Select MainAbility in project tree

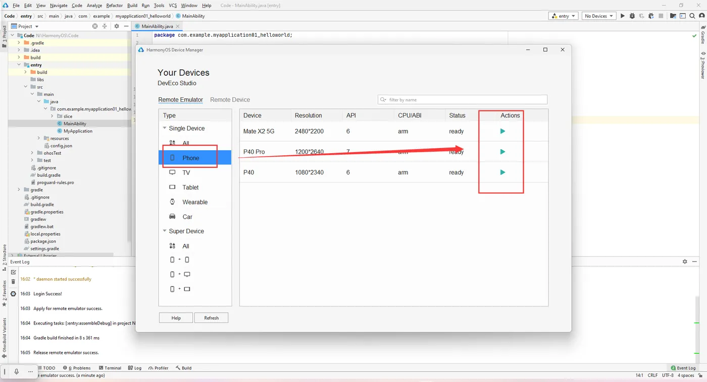[x=75, y=123]
